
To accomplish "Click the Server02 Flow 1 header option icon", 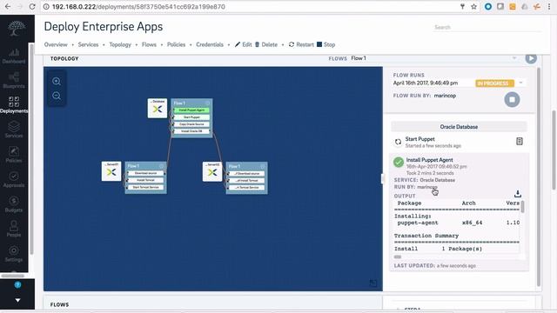I will (x=263, y=166).
